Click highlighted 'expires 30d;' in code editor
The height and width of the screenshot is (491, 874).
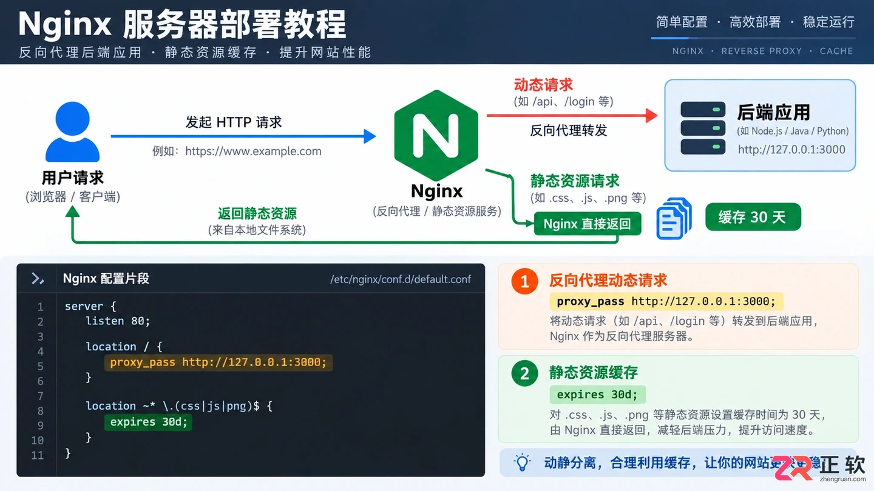pyautogui.click(x=148, y=422)
